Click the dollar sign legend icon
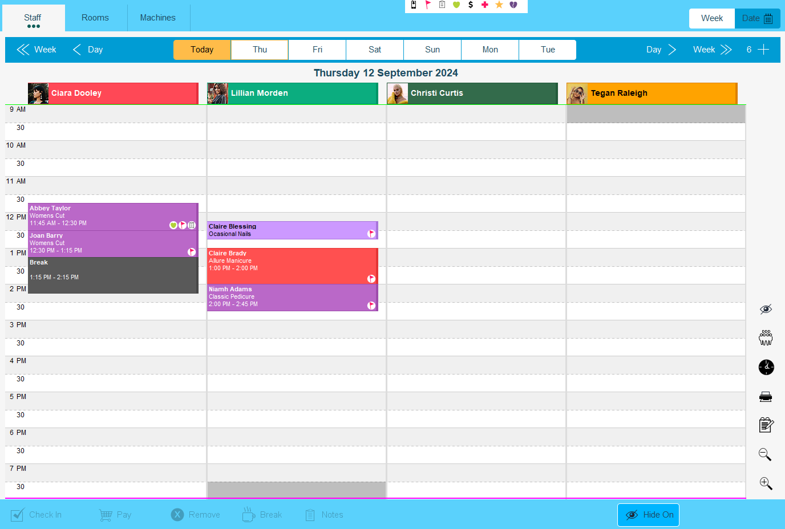 tap(471, 5)
